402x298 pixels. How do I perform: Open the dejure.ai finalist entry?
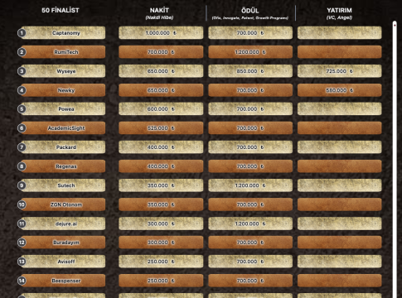click(63, 223)
